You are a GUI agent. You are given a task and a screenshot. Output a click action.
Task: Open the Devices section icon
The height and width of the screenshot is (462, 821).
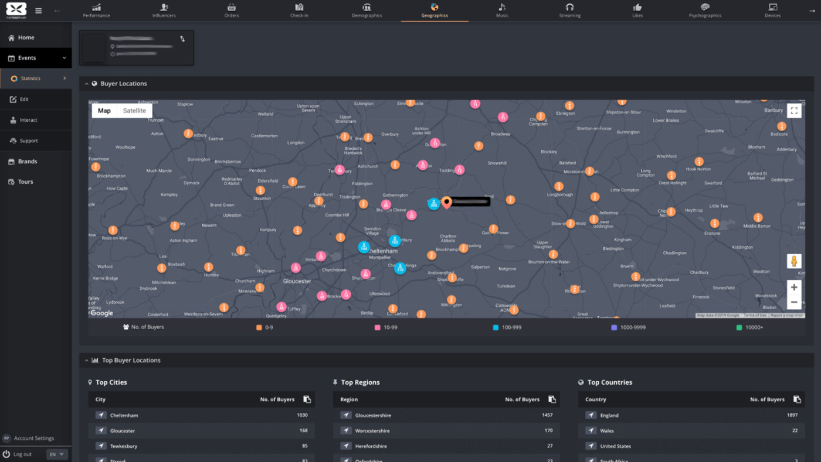coord(772,7)
